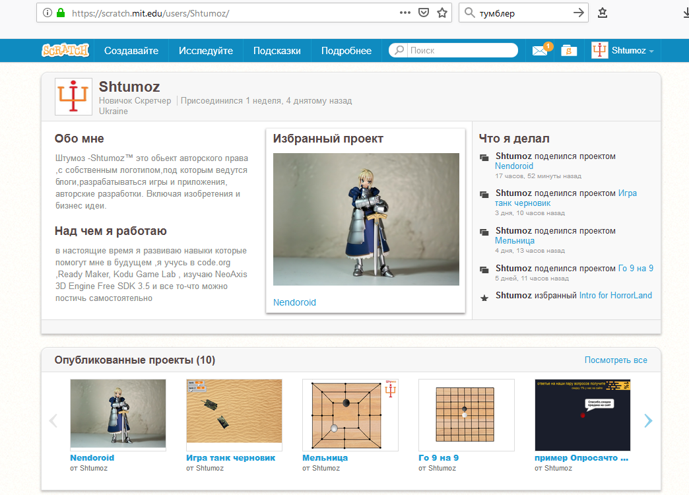Click the large Shtumoz profile avatar
The width and height of the screenshot is (689, 495).
point(73,96)
